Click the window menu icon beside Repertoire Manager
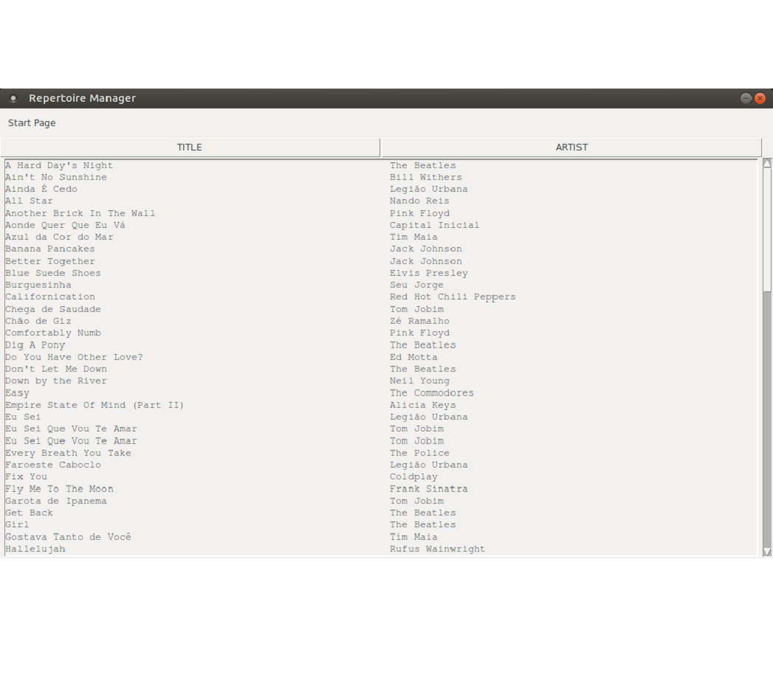This screenshot has width=773, height=694. 13,99
